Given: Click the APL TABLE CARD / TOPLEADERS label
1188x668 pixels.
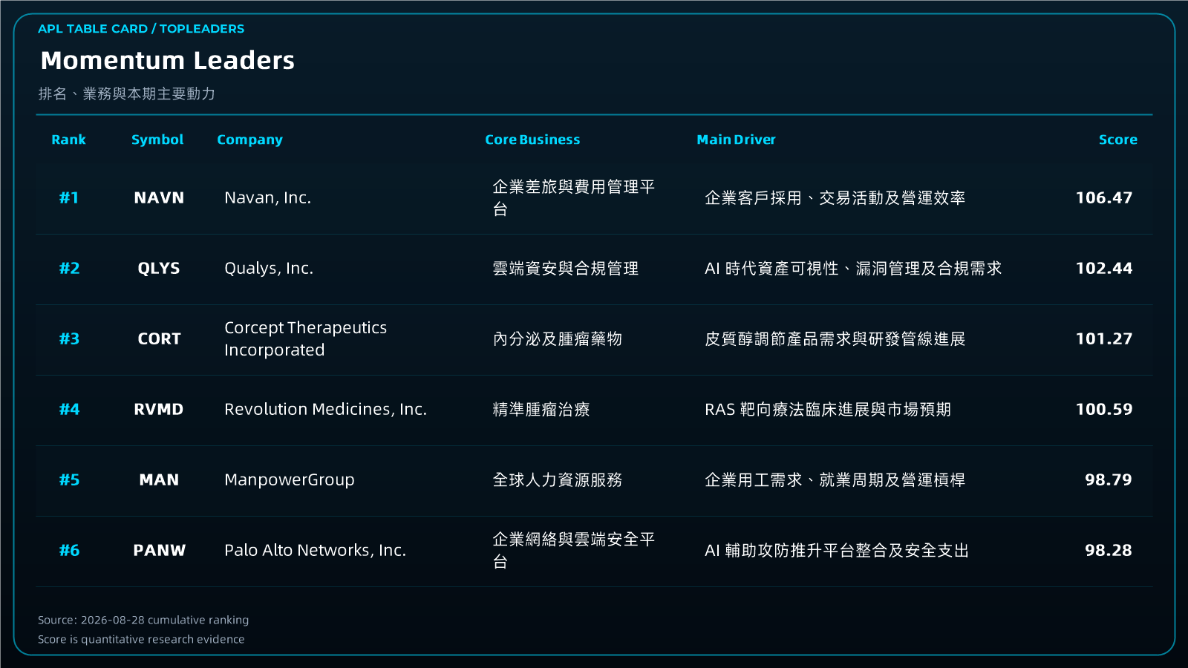Looking at the screenshot, I should point(141,29).
